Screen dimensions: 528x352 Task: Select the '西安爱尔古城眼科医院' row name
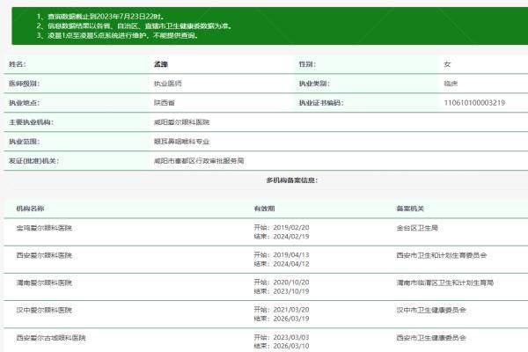51,338
